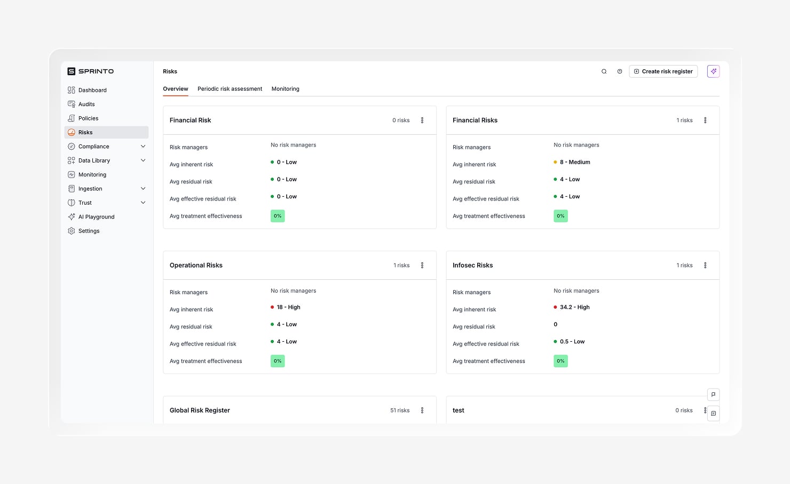
Task: Go to Policies in the sidebar
Action: pyautogui.click(x=106, y=118)
